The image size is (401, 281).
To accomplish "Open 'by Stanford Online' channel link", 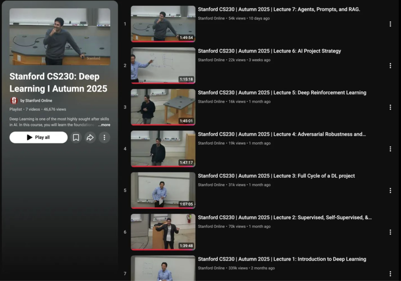I will click(x=36, y=101).
